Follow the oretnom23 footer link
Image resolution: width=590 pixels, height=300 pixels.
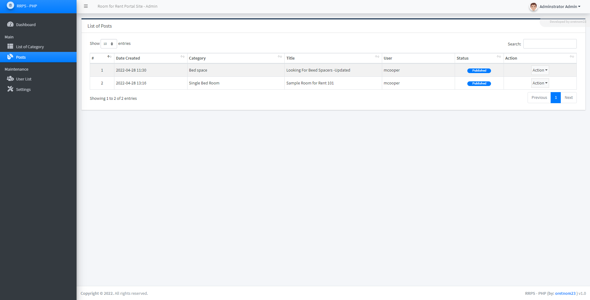point(565,293)
